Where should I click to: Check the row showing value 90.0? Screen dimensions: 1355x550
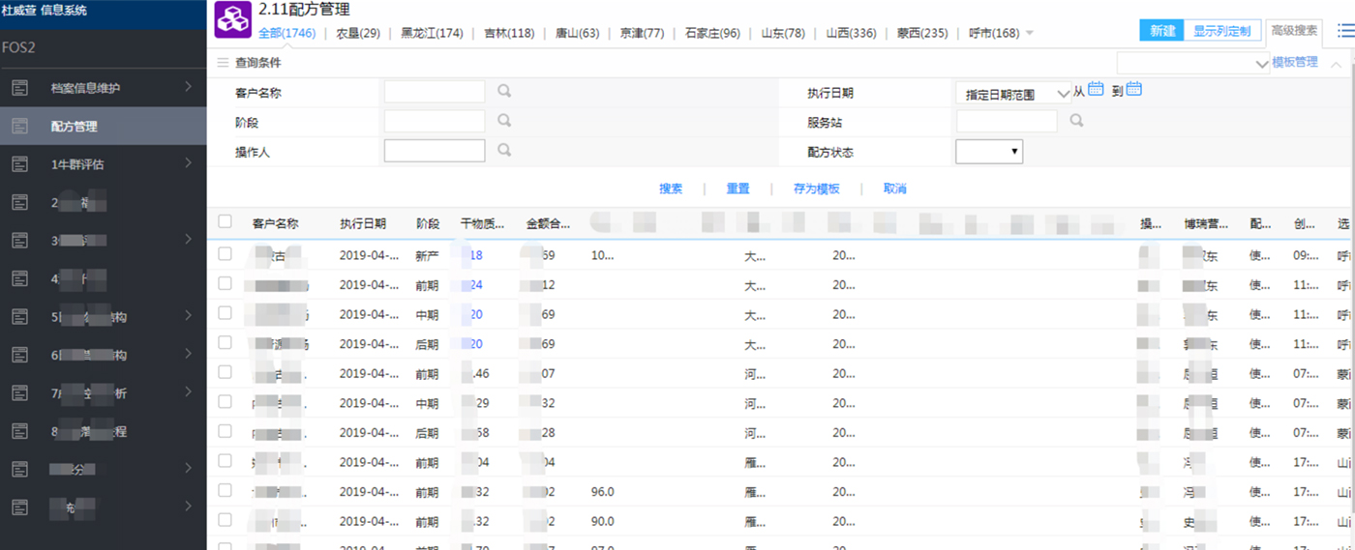coord(225,520)
